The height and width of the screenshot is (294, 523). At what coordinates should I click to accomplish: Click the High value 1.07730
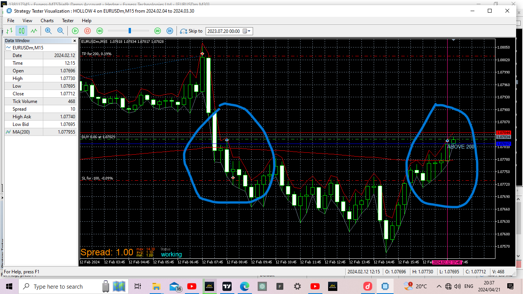point(67,78)
